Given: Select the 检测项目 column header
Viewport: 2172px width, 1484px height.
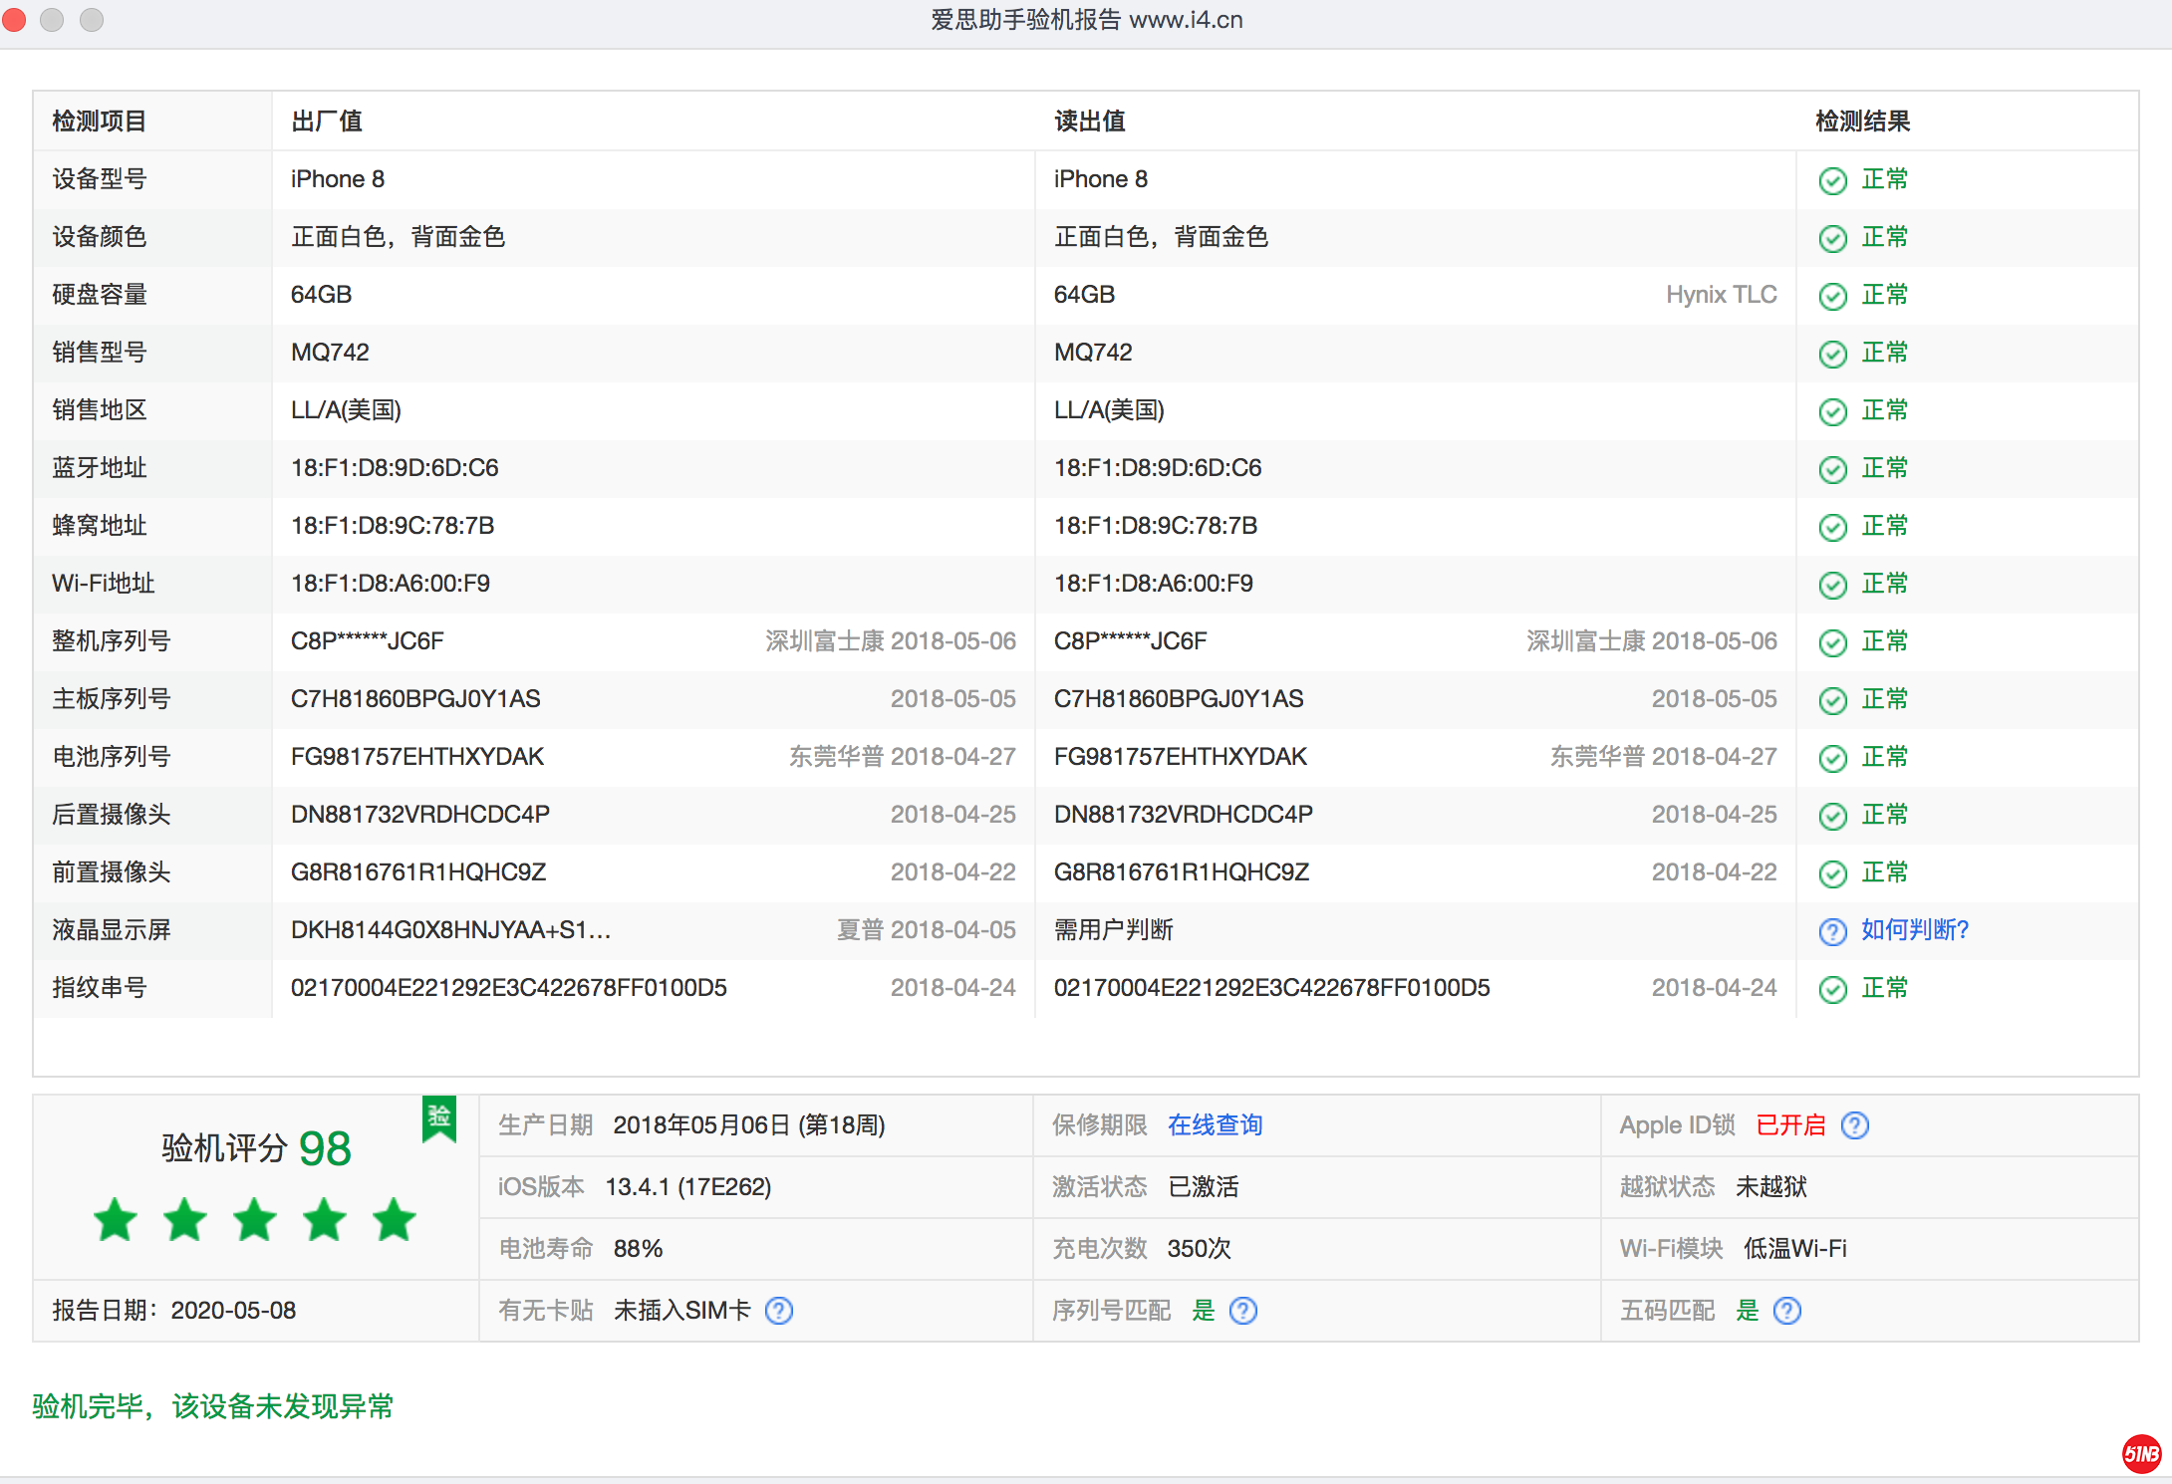Looking at the screenshot, I should point(97,121).
